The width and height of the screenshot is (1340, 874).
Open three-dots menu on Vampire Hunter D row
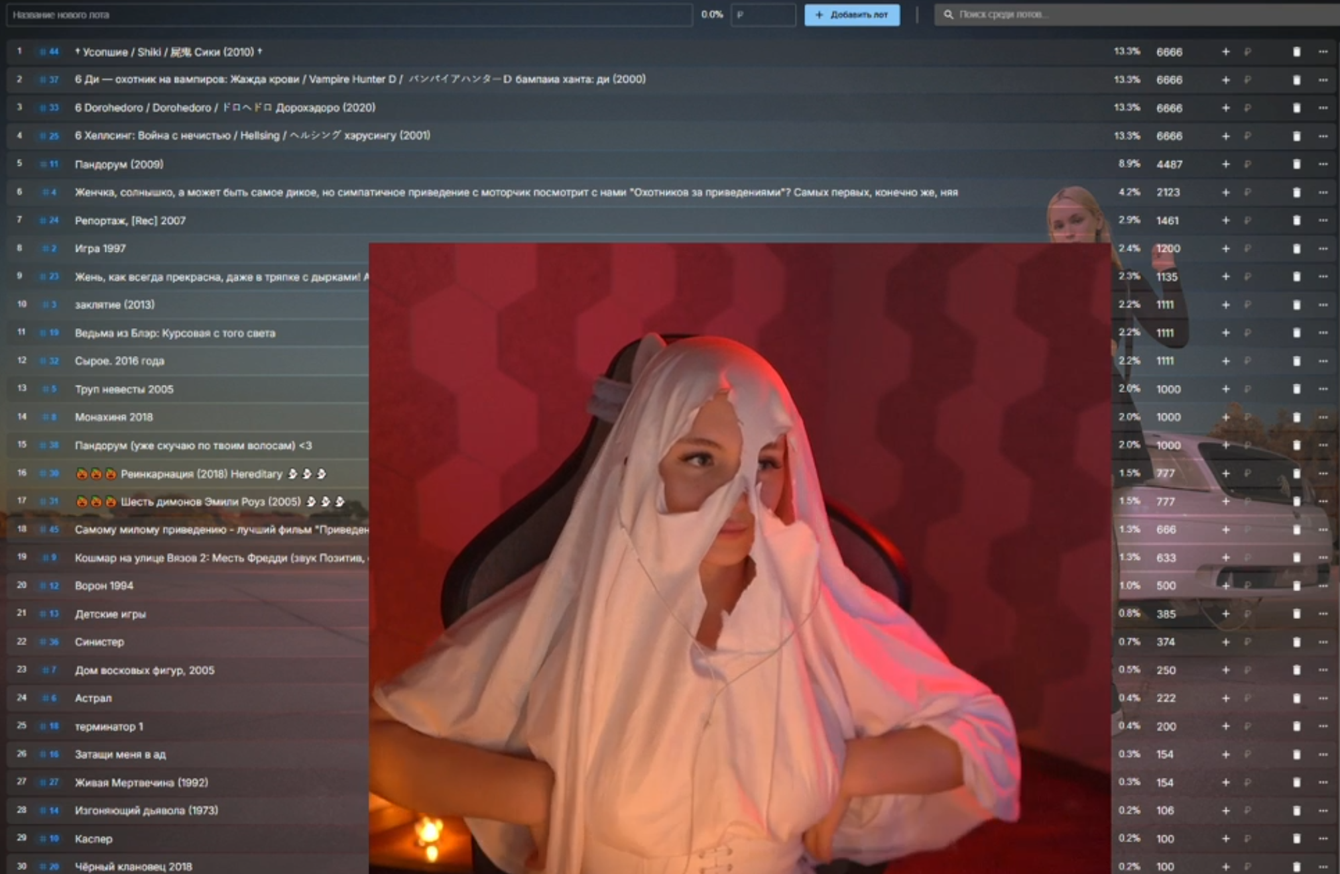tap(1323, 80)
